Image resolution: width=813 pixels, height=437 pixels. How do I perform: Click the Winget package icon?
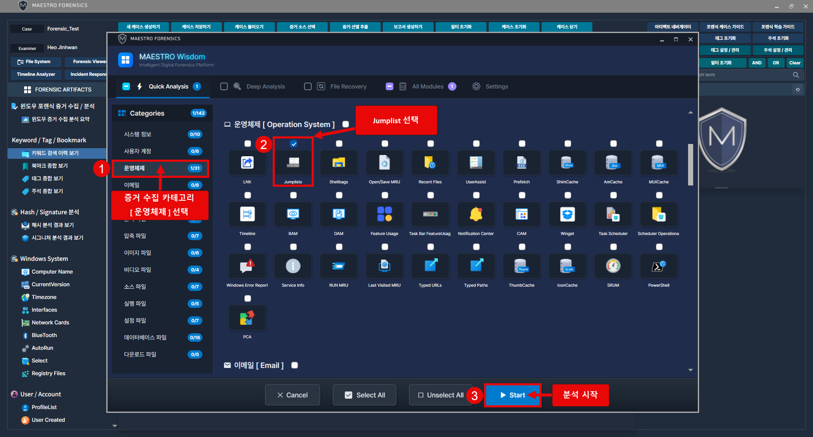pyautogui.click(x=567, y=214)
